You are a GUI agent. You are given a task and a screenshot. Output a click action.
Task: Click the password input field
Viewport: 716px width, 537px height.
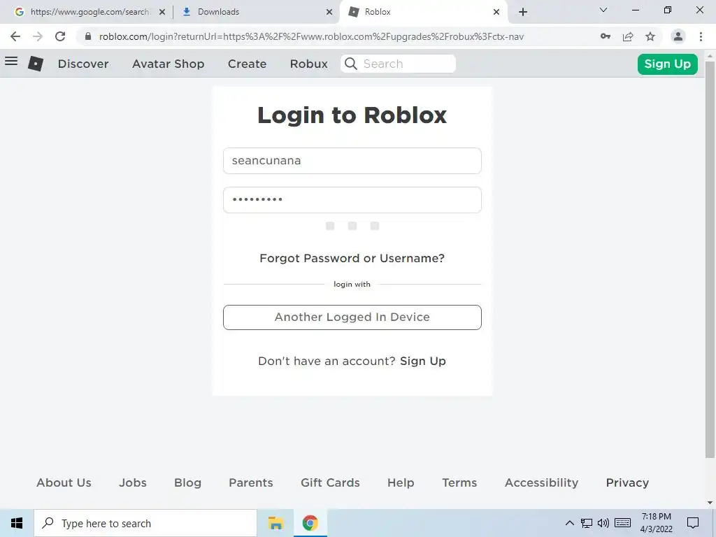tap(352, 200)
